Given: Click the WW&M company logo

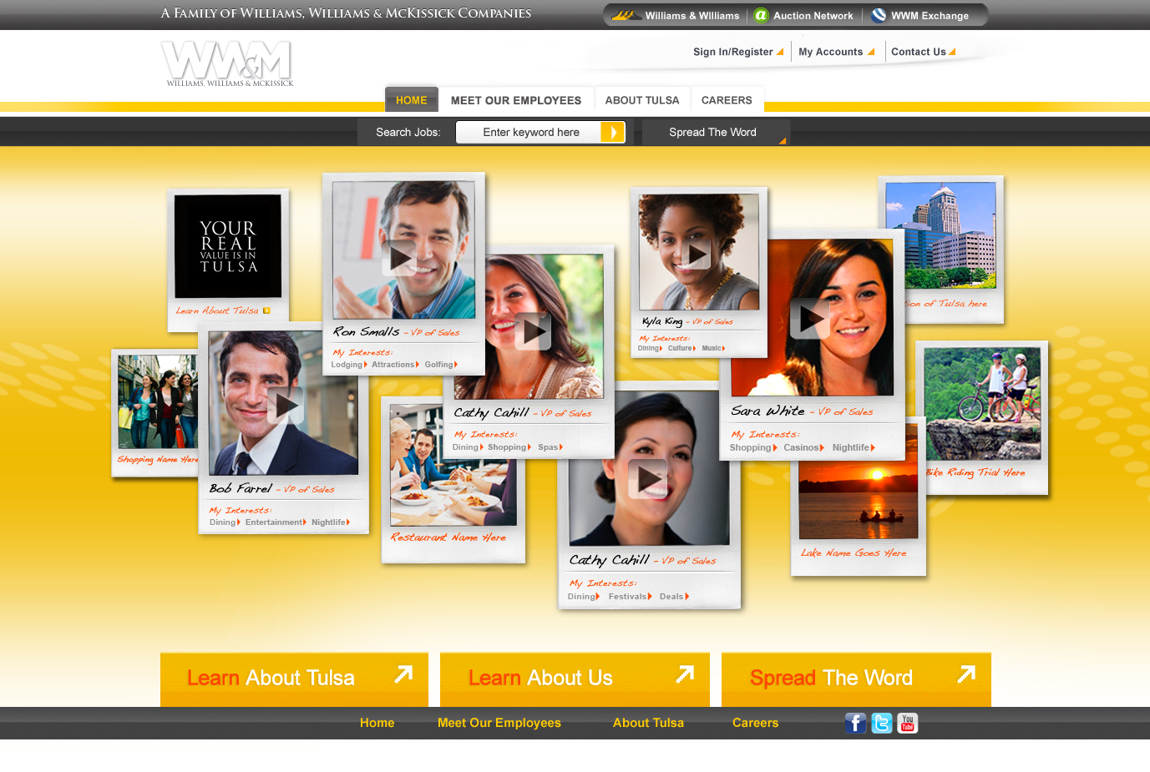Looking at the screenshot, I should (x=227, y=63).
